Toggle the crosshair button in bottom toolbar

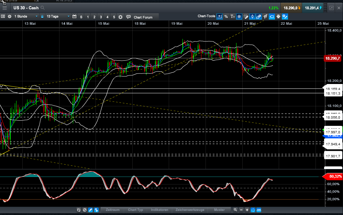point(253,210)
